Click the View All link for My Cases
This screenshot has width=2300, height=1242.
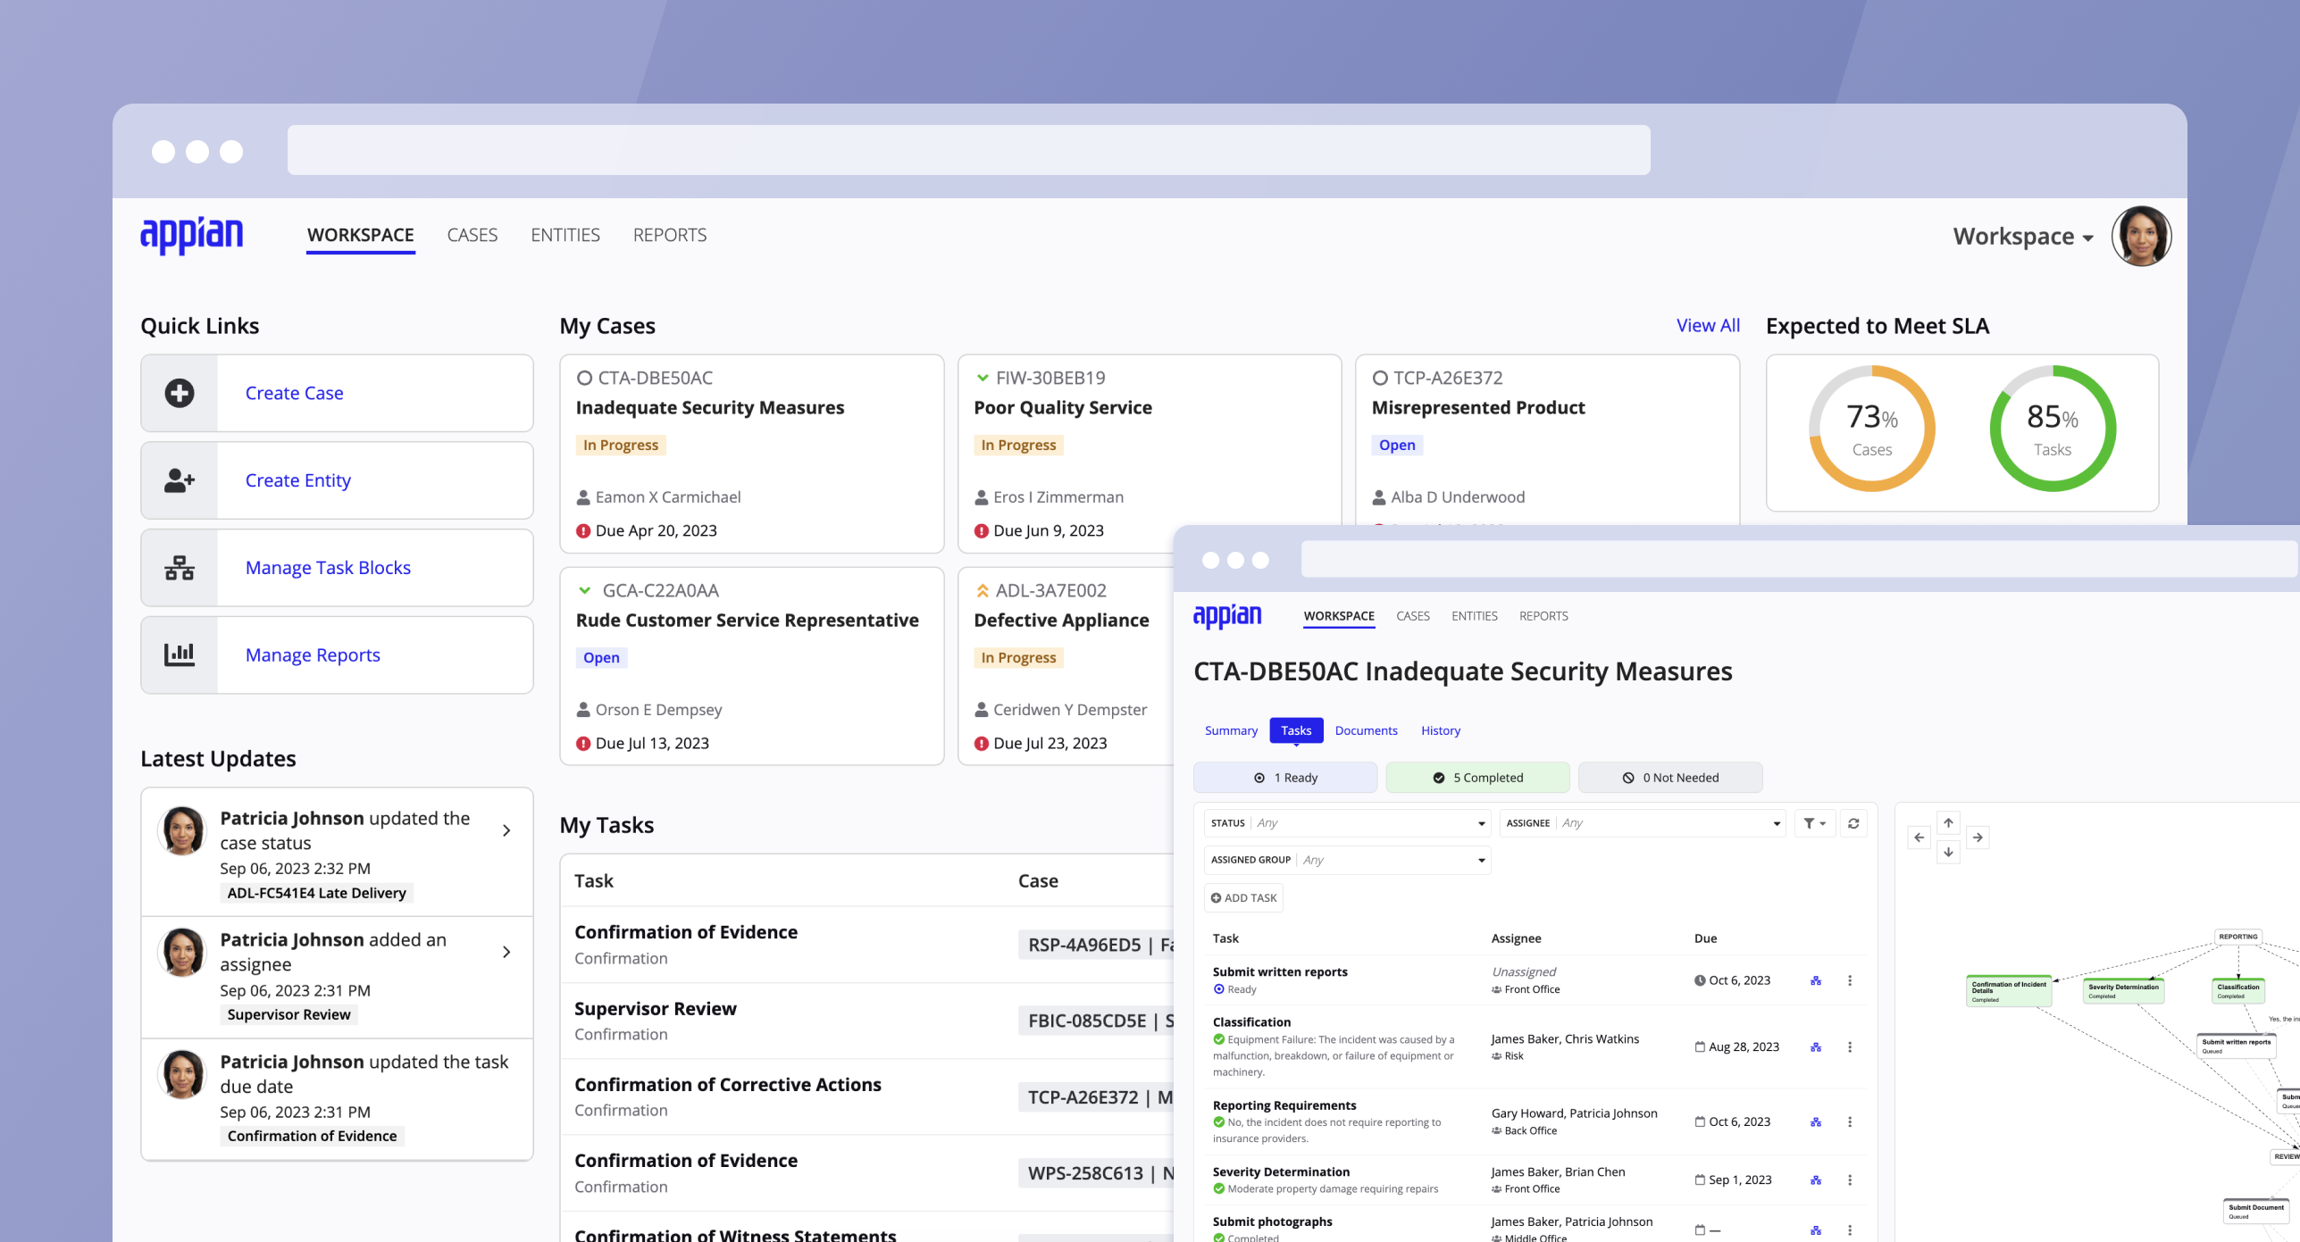coord(1707,325)
